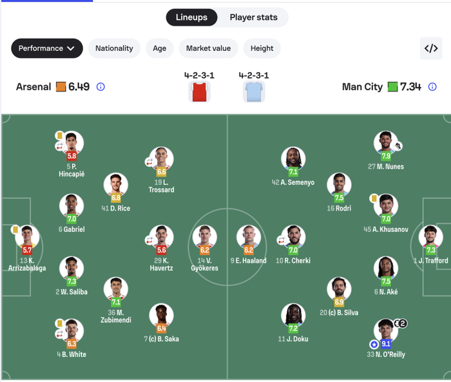Click Man City light blue jersey icon
Screen dimensions: 451x382
(254, 91)
